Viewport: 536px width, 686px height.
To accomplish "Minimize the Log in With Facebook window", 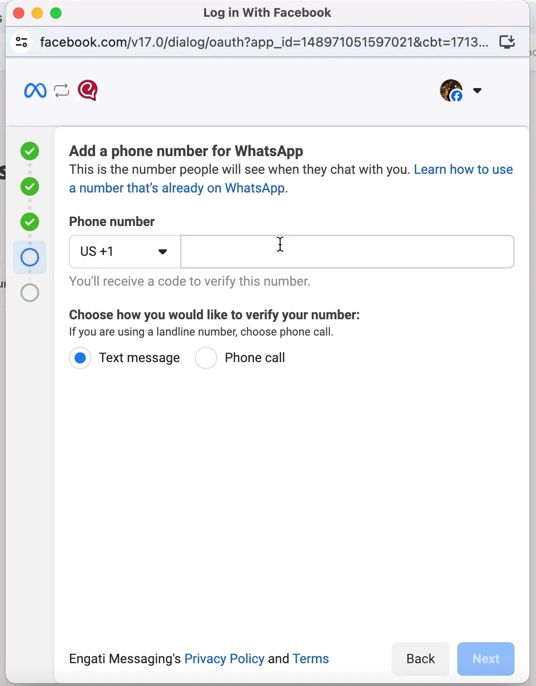I will pyautogui.click(x=37, y=13).
